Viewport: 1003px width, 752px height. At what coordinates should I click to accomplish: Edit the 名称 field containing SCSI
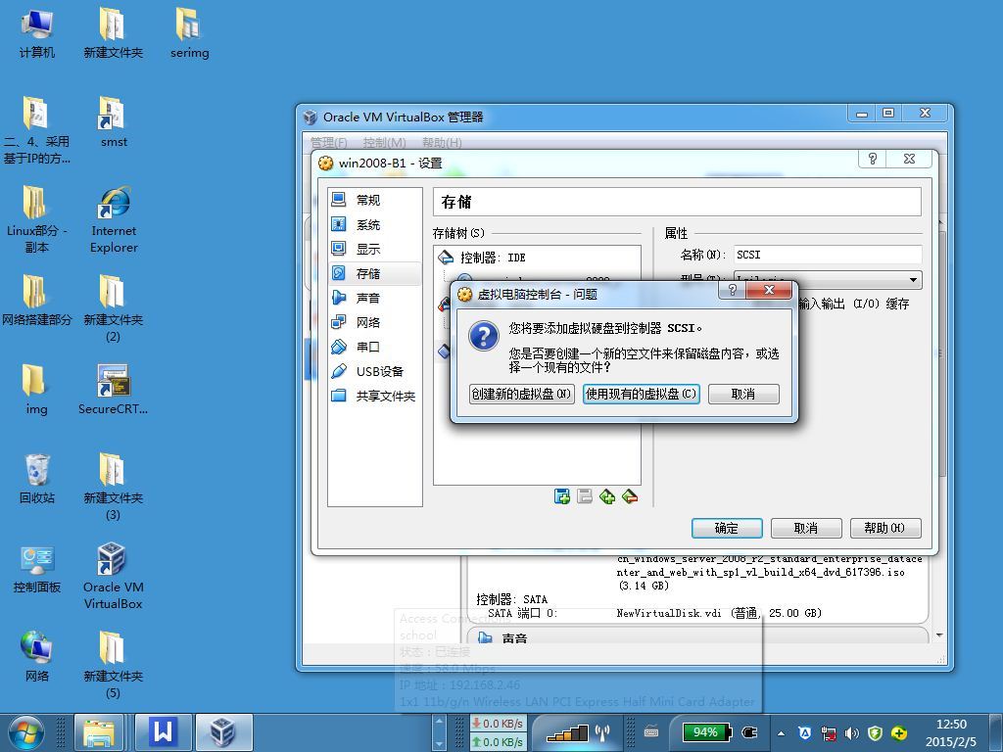click(x=828, y=255)
